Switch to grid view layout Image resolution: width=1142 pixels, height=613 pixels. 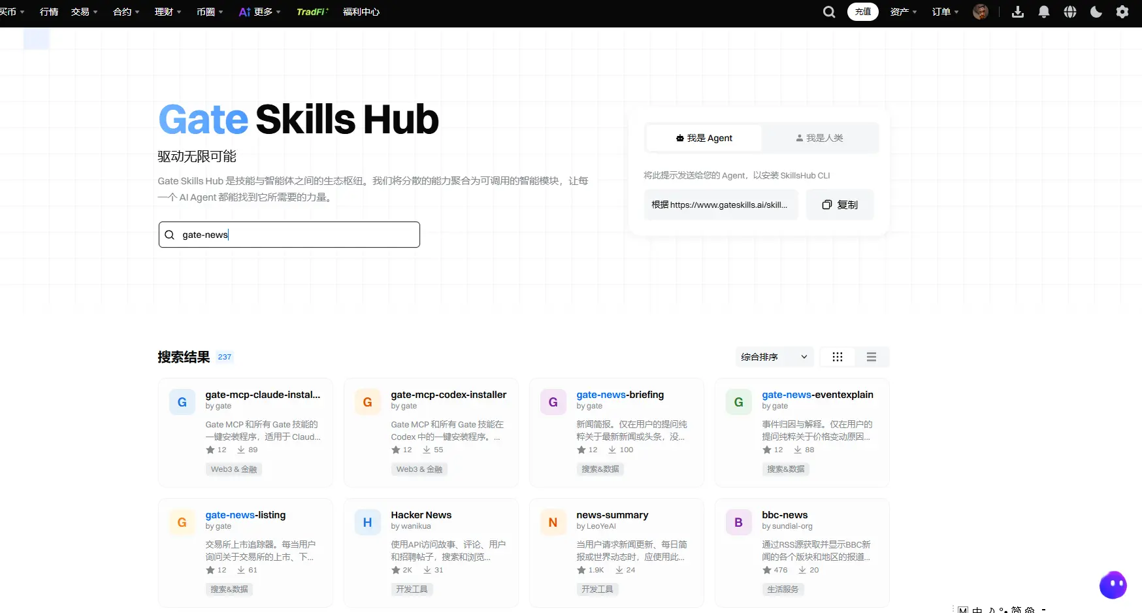838,357
